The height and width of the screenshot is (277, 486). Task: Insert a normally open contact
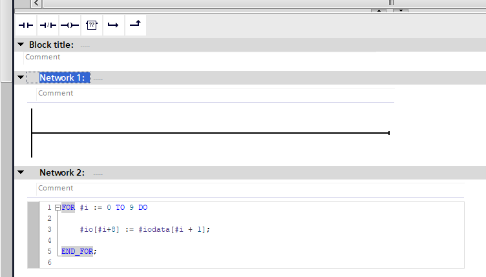click(x=26, y=25)
